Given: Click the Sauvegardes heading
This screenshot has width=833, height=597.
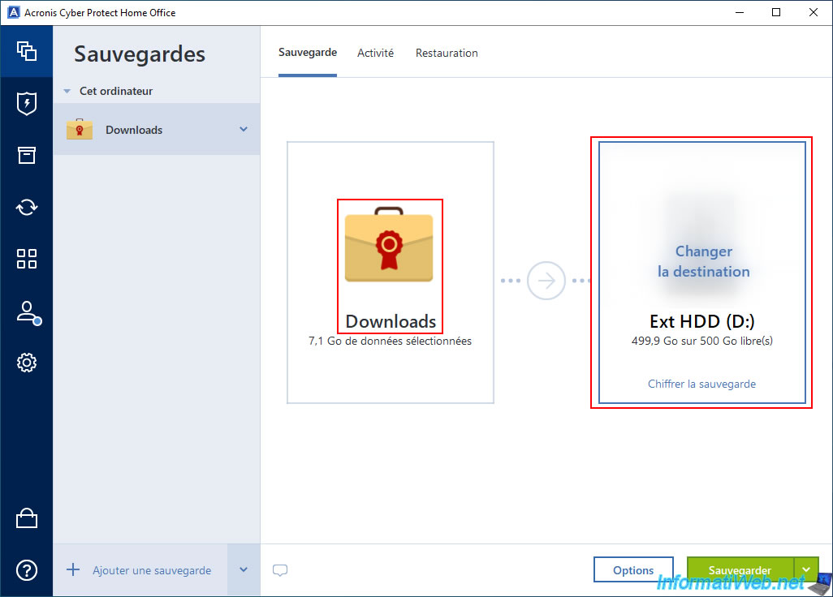Looking at the screenshot, I should [x=140, y=54].
